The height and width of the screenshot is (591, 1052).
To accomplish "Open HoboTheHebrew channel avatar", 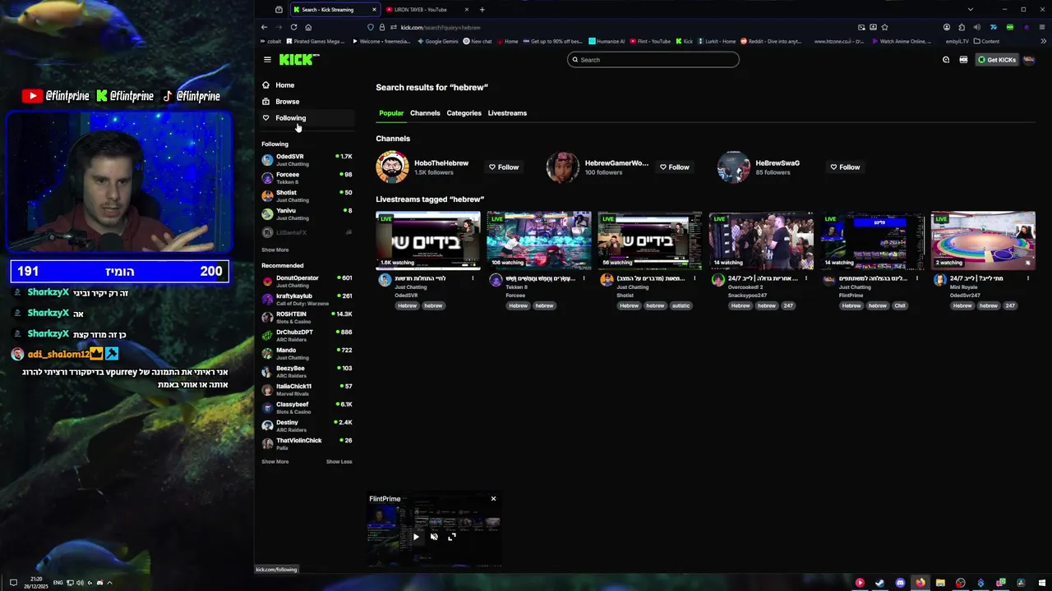I will point(392,167).
